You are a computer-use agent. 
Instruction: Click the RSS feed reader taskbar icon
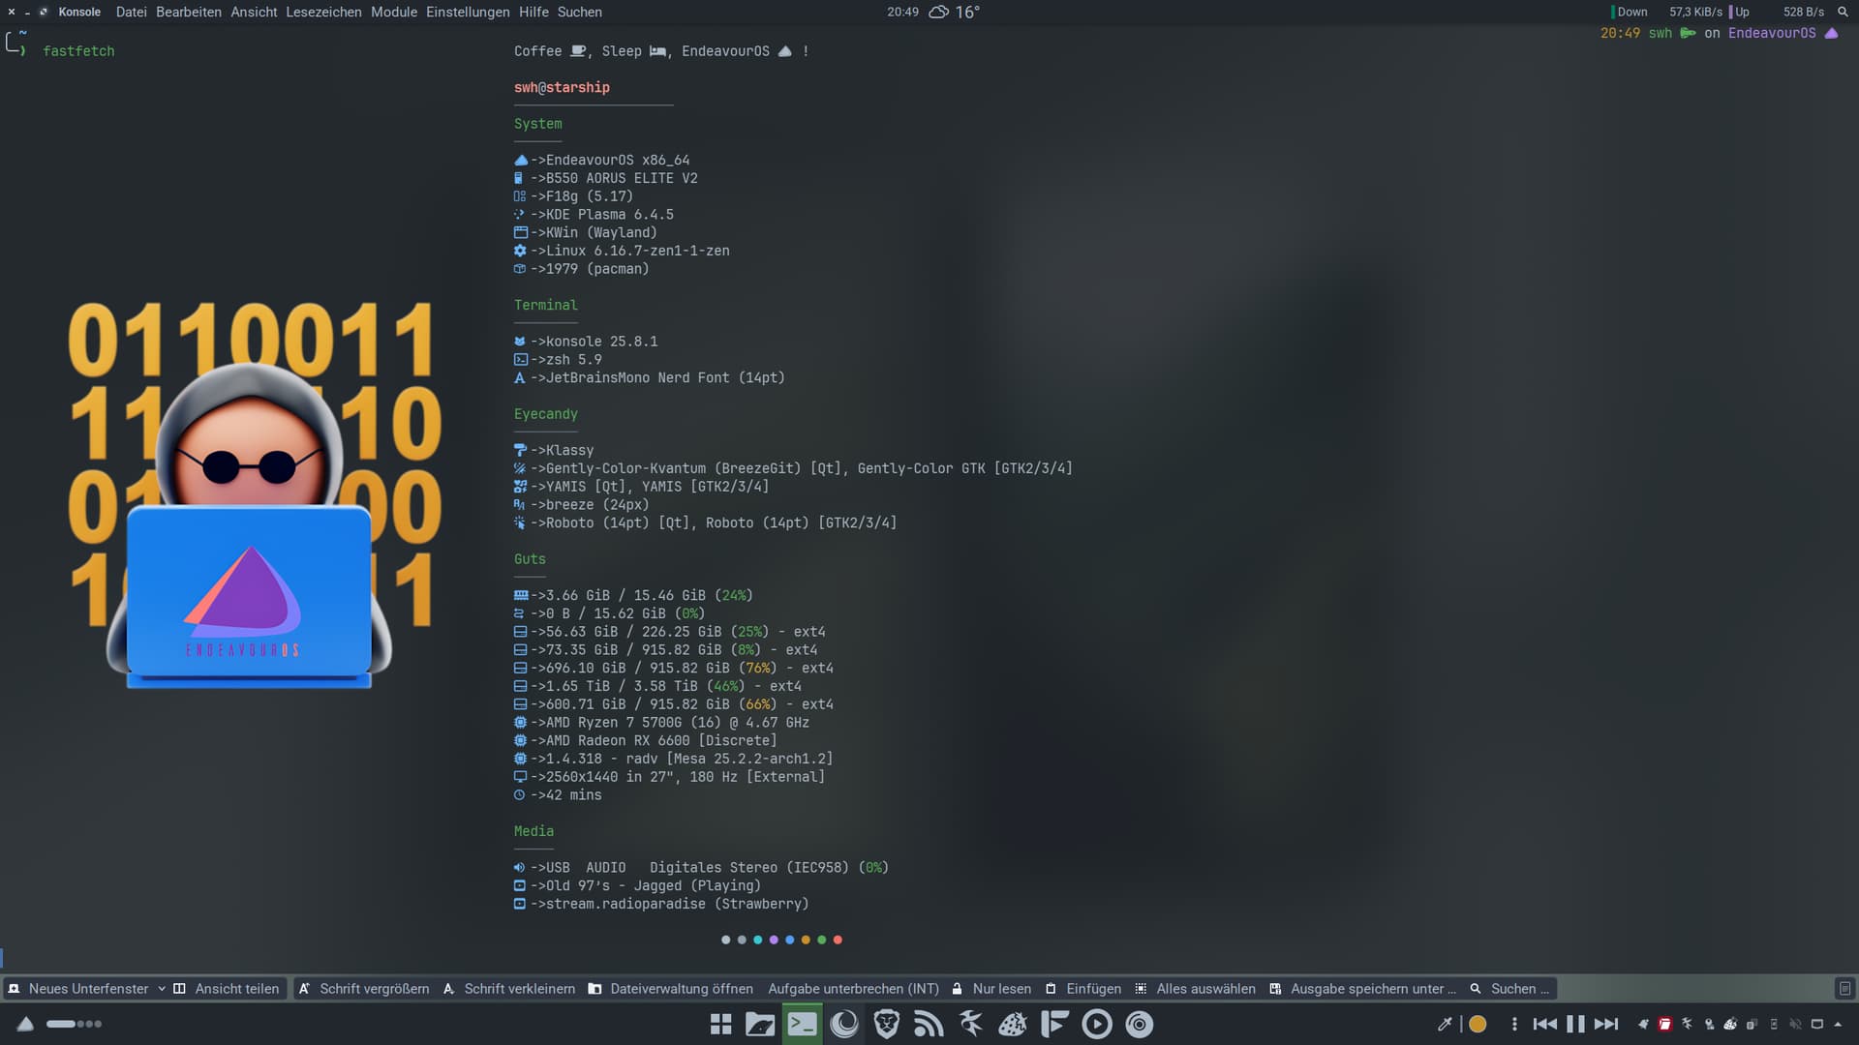click(929, 1024)
